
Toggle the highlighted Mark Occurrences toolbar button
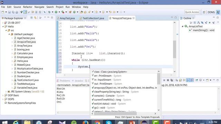pyautogui.click(x=25, y=12)
